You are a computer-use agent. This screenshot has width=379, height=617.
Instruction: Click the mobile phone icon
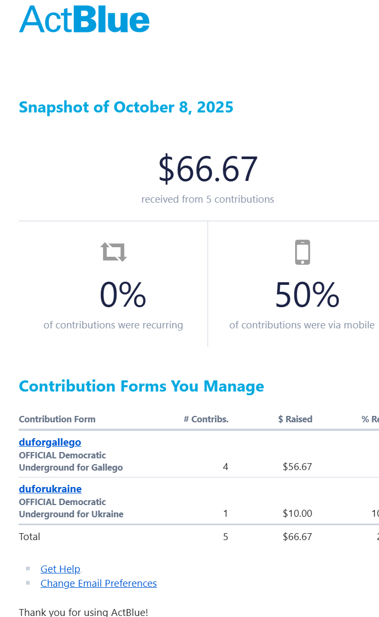[x=302, y=252]
